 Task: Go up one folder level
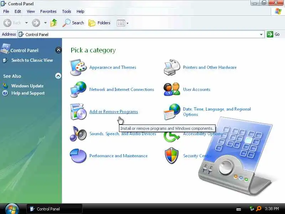[x=54, y=23]
